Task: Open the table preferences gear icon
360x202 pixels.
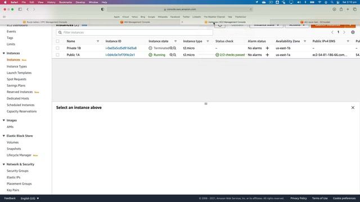Action: click(x=353, y=33)
